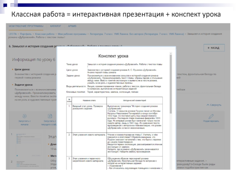Screen dimensions: 236x177
Task: Select the АРХИВ tab
Action: [x=72, y=26]
